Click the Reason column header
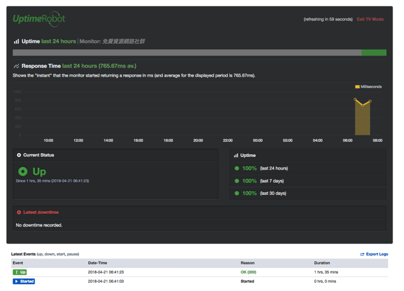The width and height of the screenshot is (404, 291). pos(247,263)
